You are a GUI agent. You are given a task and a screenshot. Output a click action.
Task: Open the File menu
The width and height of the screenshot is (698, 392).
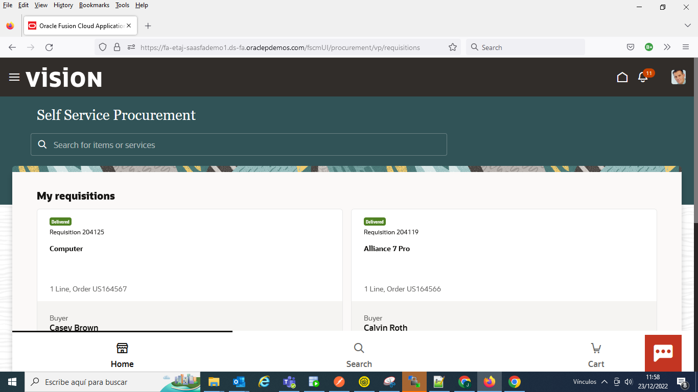[8, 5]
